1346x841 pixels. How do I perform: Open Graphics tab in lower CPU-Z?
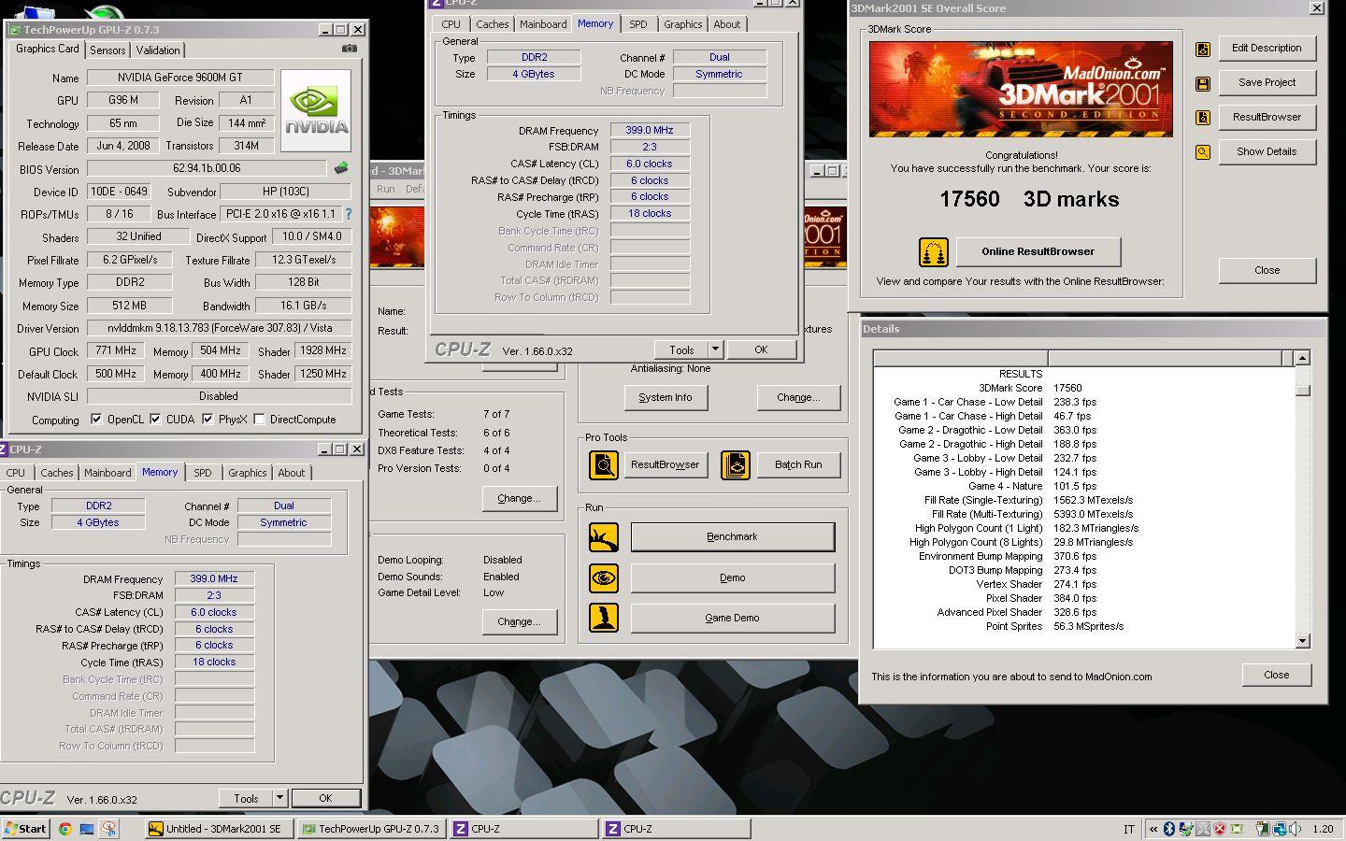click(248, 473)
